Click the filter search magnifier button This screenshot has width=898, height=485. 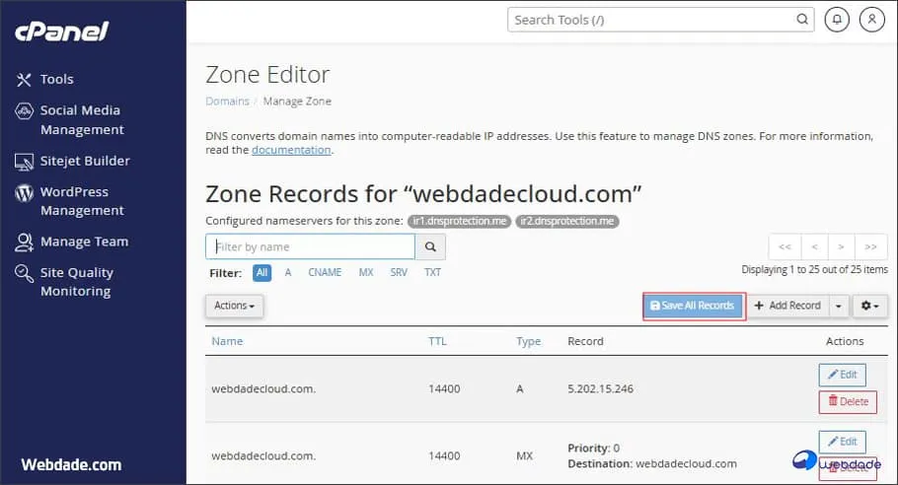[430, 246]
